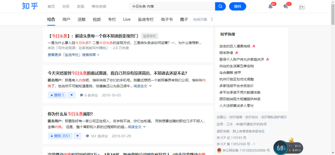Click the 京 ICP 证 110745 号 link

[231, 138]
